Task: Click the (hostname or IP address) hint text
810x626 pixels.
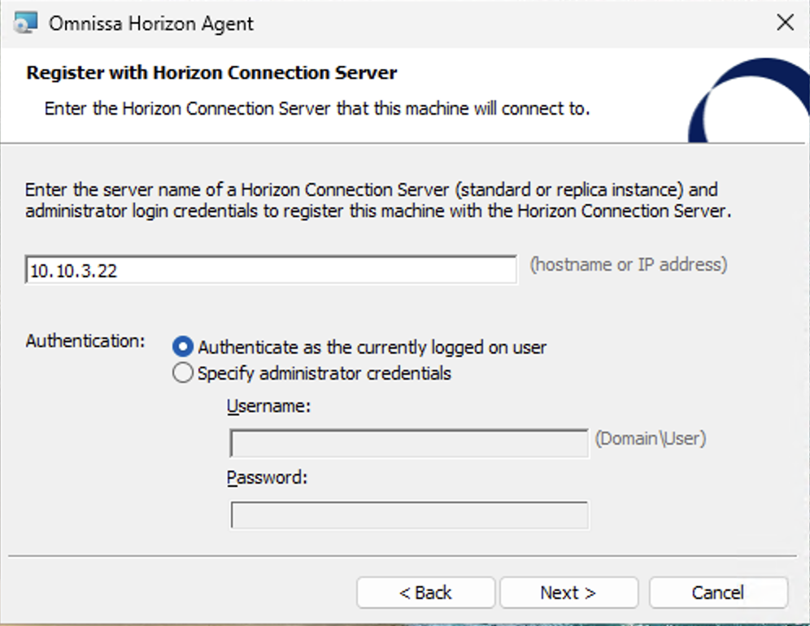Action: click(x=629, y=264)
